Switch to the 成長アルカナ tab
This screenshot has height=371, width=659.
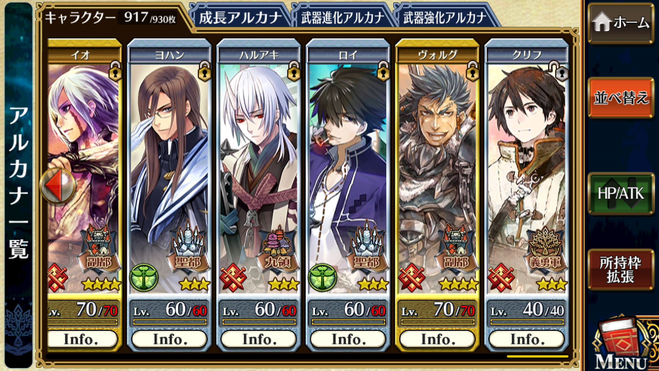240,18
